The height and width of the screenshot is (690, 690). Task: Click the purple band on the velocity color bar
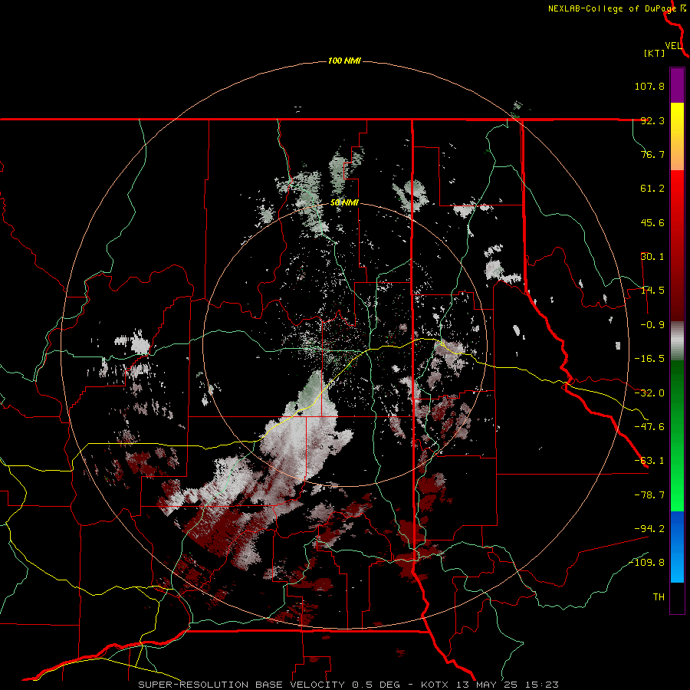coord(677,85)
